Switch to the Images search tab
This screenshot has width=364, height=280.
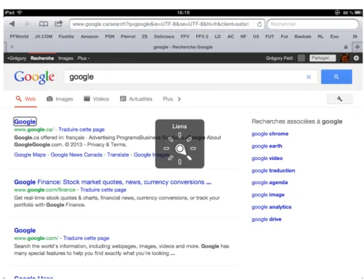coord(59,99)
